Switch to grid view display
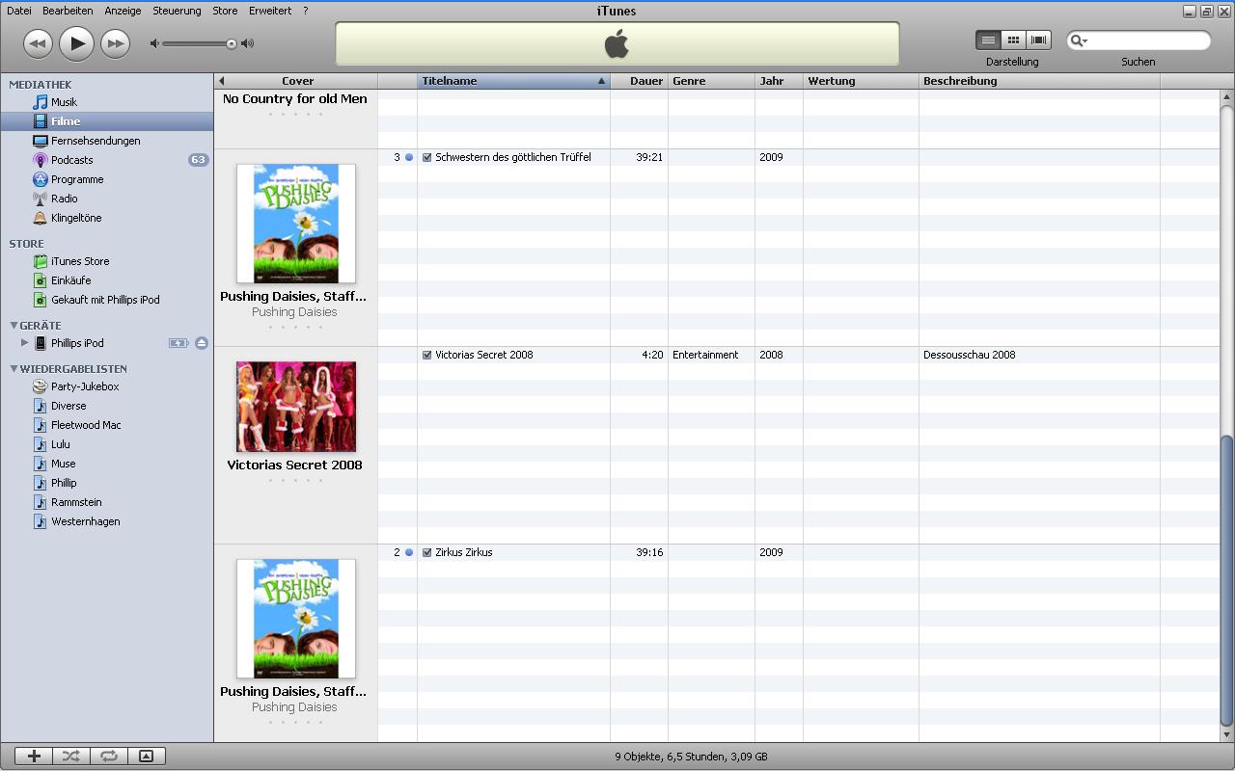1235x771 pixels. click(1013, 40)
